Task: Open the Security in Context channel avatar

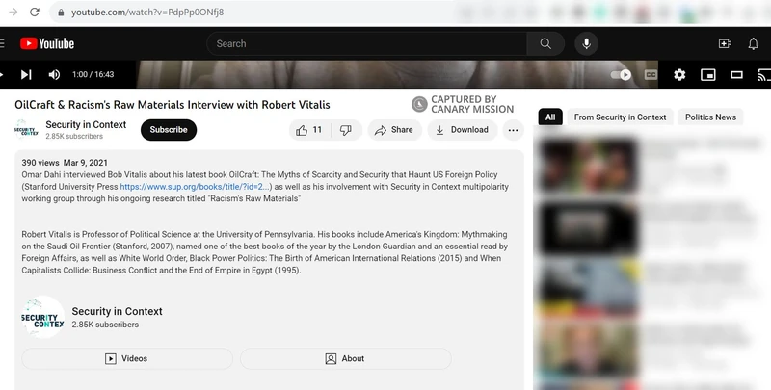Action: tap(26, 130)
